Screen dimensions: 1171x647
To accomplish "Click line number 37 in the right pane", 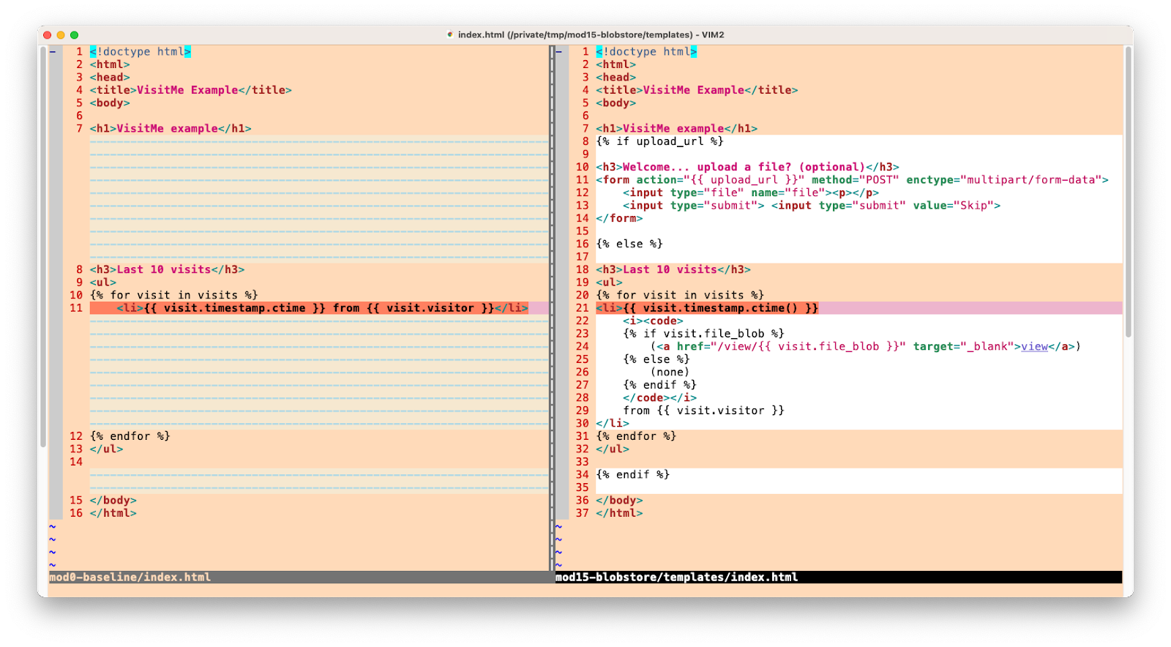I will click(x=582, y=513).
